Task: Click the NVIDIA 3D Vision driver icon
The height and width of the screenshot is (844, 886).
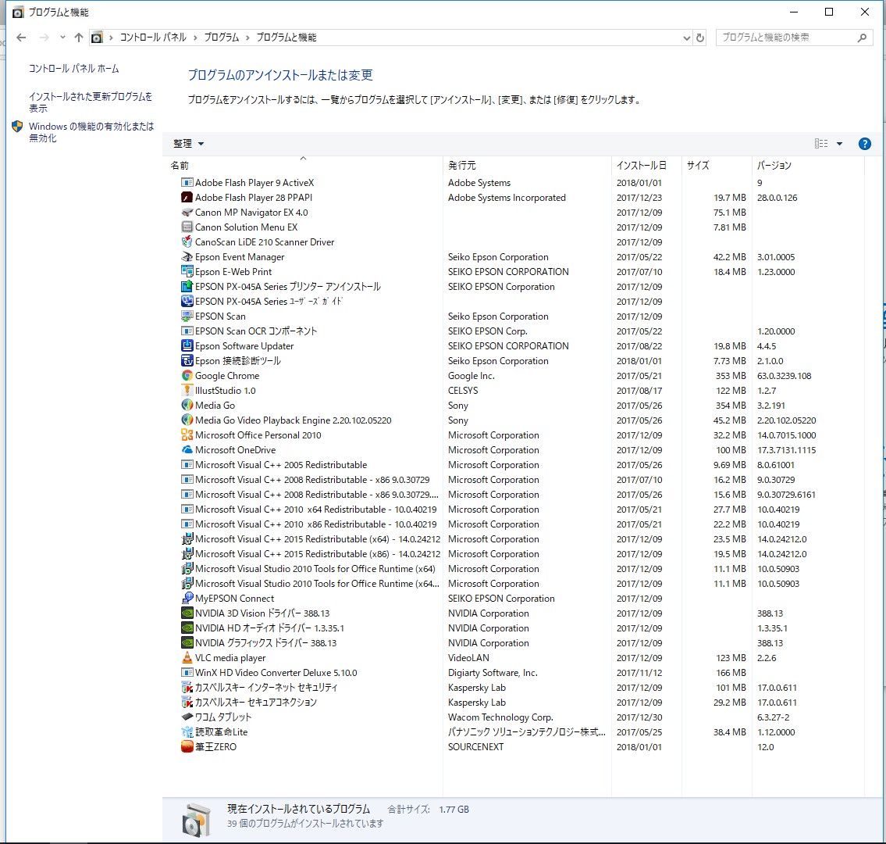Action: (x=187, y=613)
